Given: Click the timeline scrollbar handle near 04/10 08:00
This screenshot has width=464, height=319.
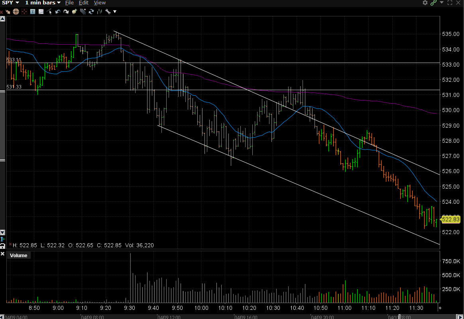Looking at the screenshot, I should pos(399,317).
